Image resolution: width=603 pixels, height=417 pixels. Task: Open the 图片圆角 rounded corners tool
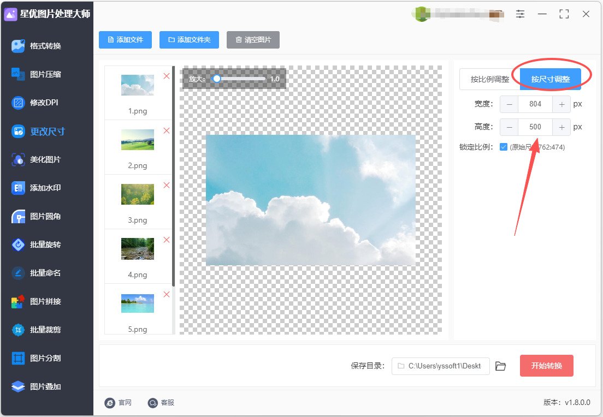click(37, 216)
